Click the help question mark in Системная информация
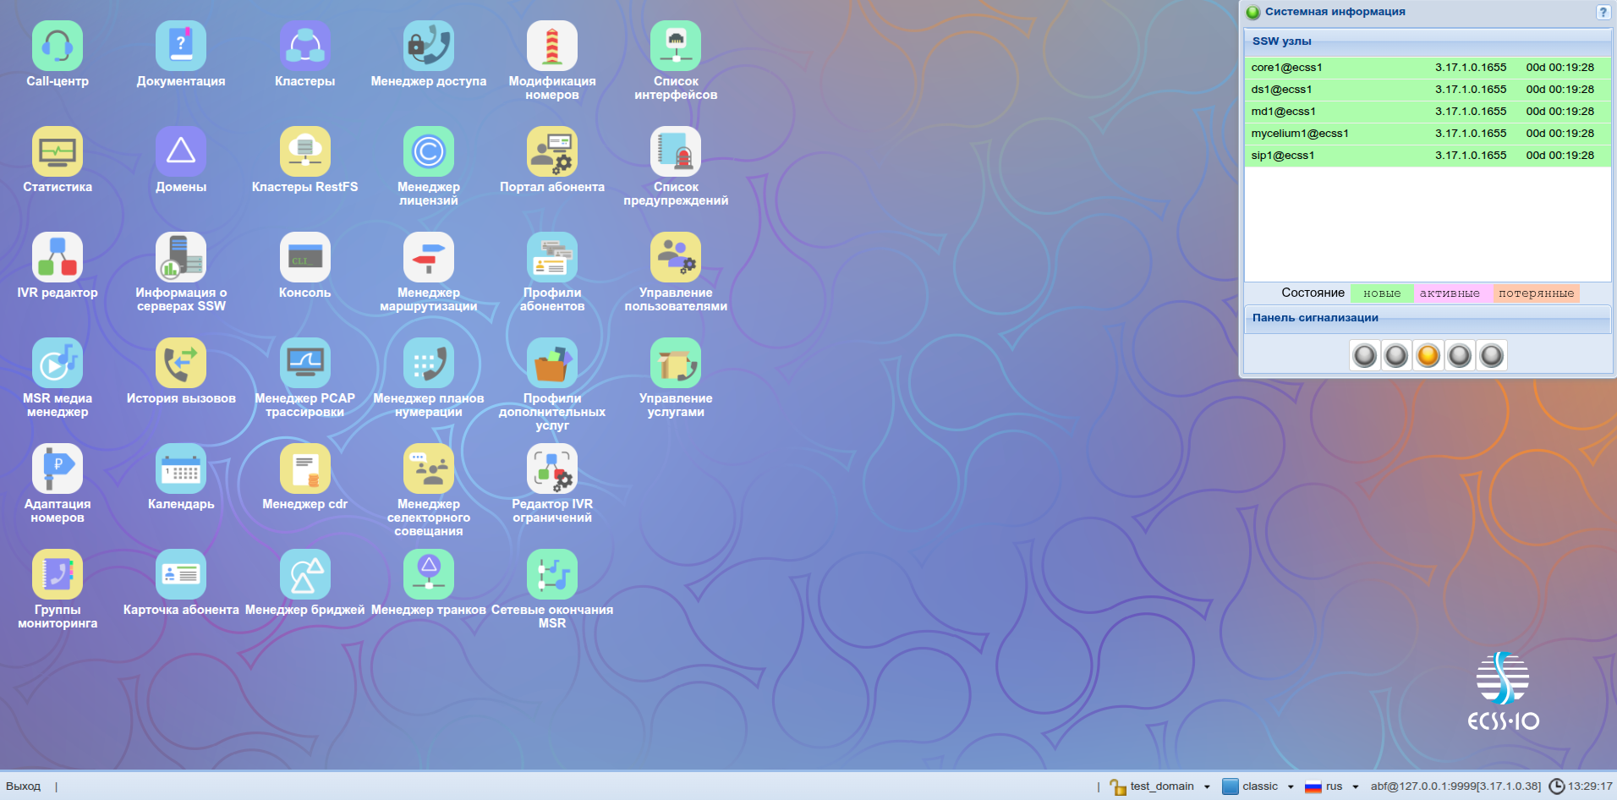1617x800 pixels. [1602, 12]
